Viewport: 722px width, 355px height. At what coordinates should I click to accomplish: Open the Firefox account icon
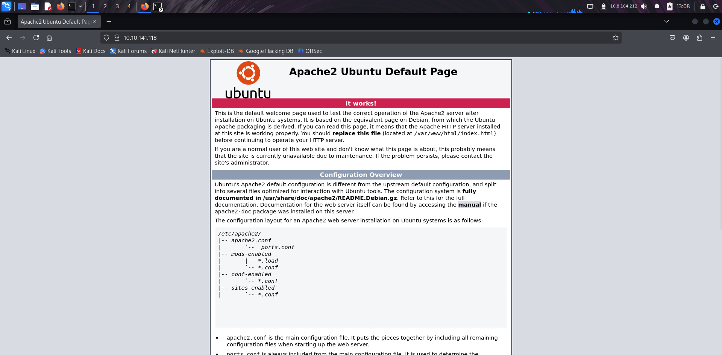pos(686,38)
